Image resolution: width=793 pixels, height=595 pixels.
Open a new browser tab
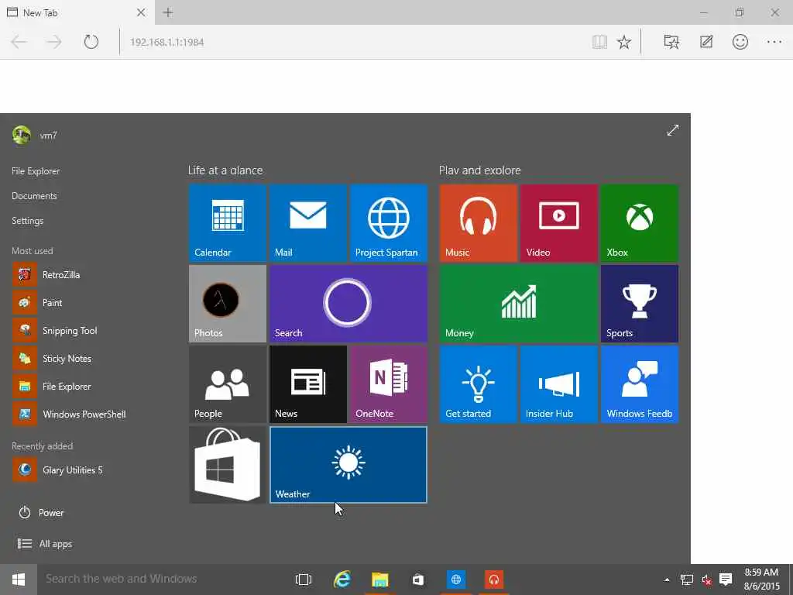tap(168, 12)
